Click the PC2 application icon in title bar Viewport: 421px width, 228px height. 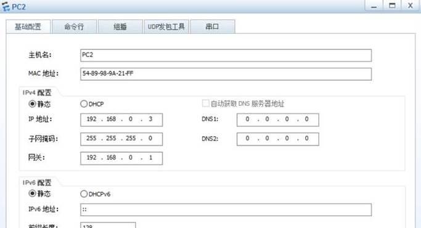(x=6, y=6)
